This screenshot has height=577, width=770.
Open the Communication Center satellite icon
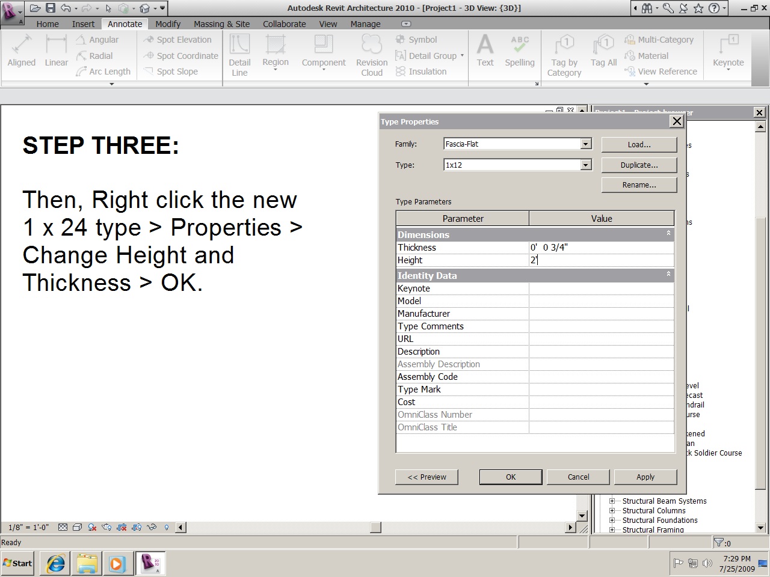tap(683, 8)
